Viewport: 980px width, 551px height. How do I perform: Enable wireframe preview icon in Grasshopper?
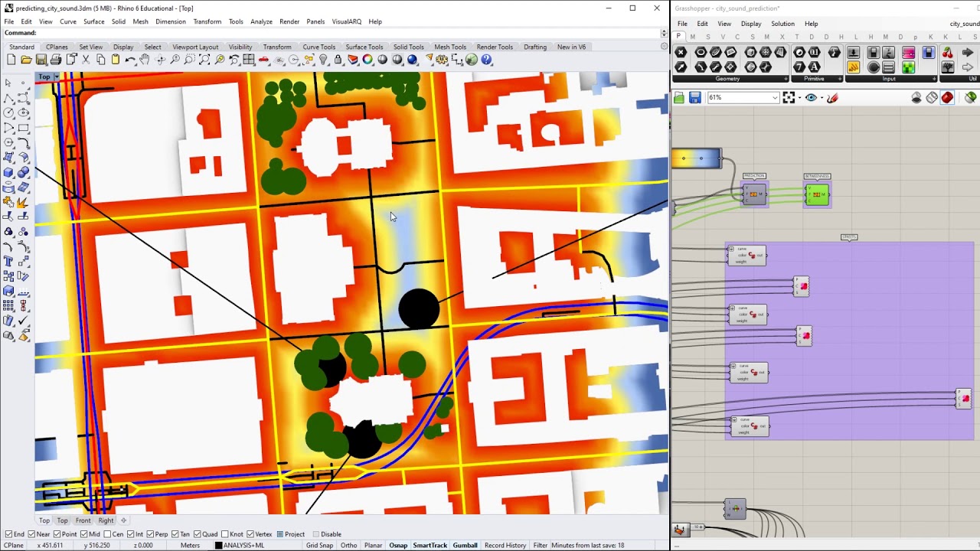[x=932, y=98]
